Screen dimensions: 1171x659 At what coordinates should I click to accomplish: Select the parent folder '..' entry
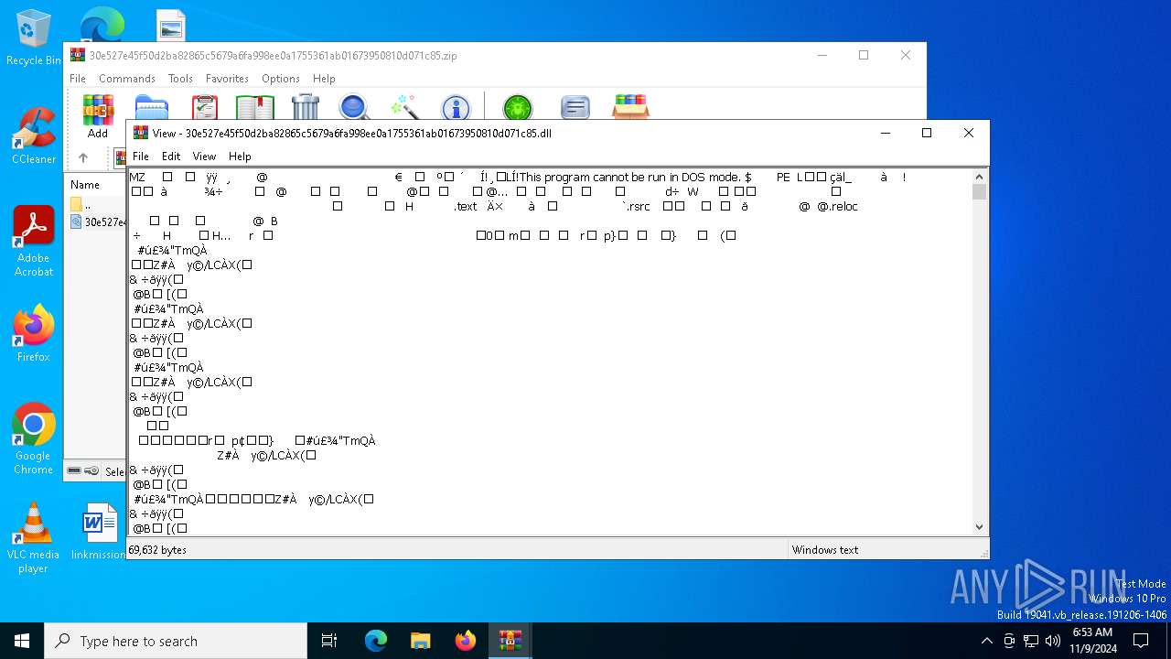(82, 205)
